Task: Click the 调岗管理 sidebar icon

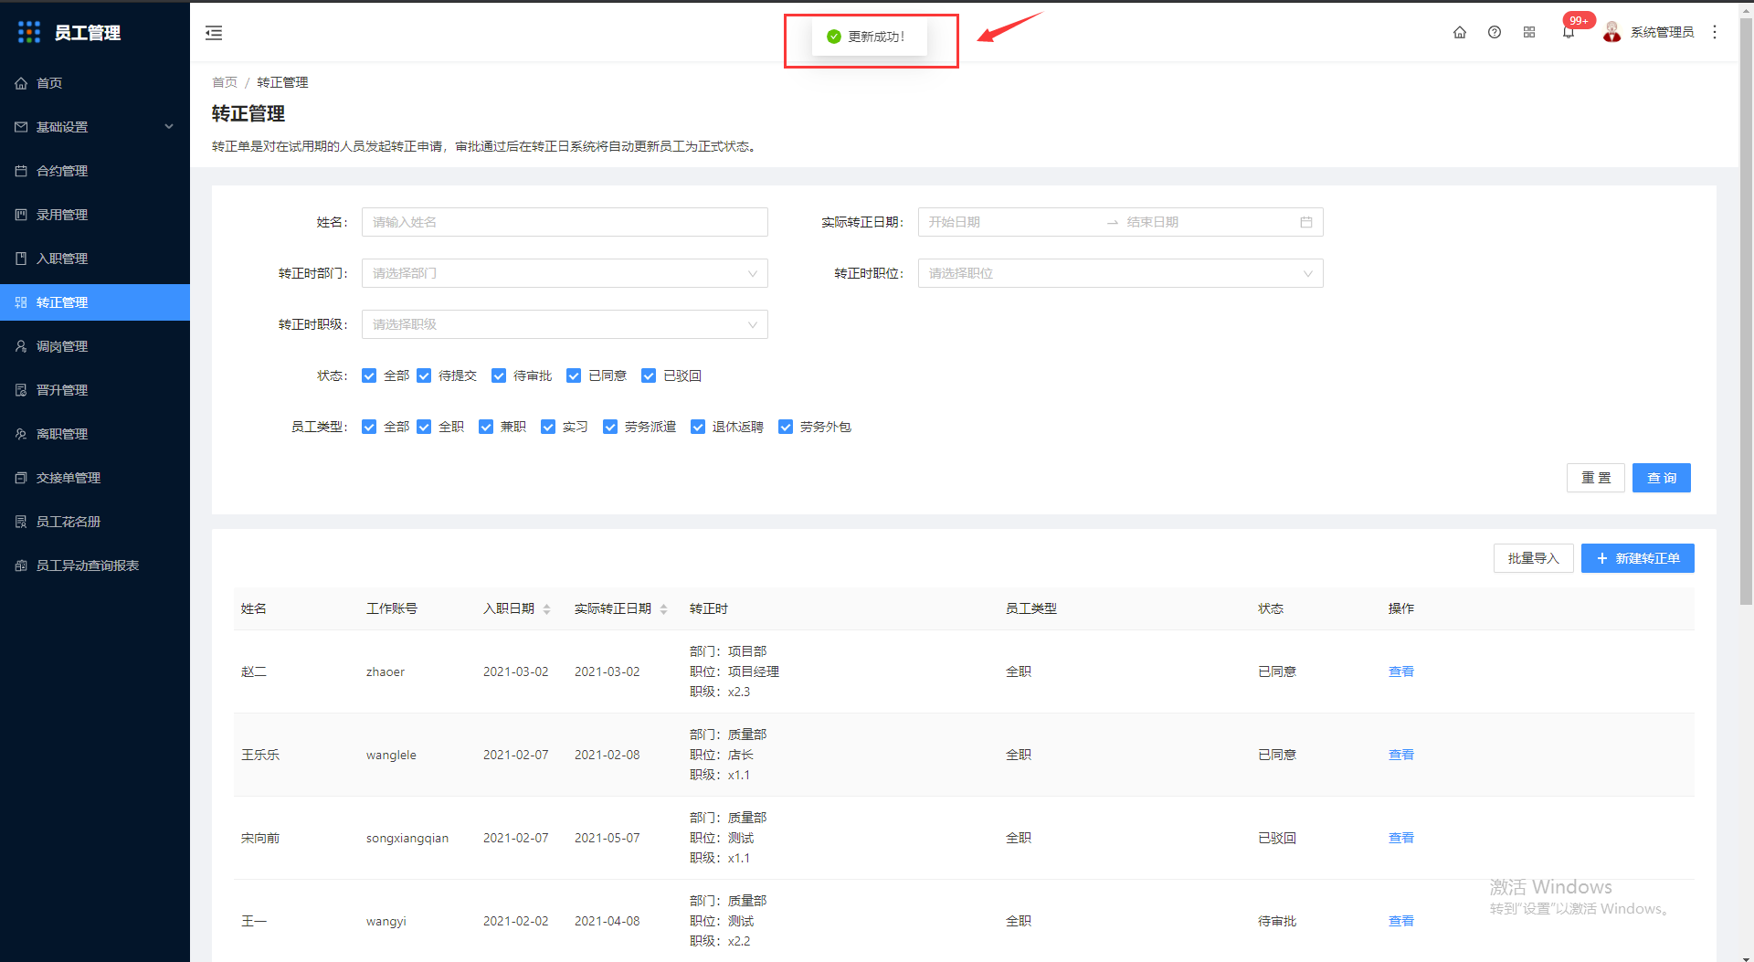Action: [x=21, y=346]
